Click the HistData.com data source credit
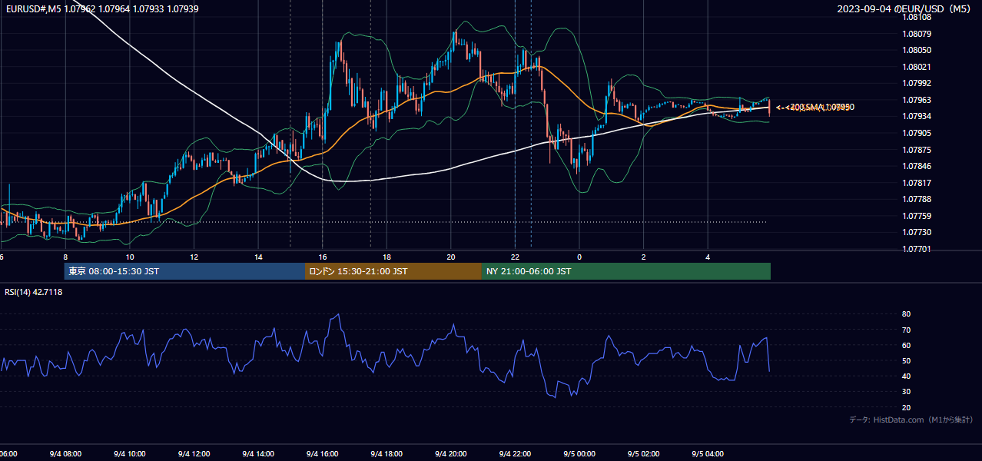 [911, 420]
